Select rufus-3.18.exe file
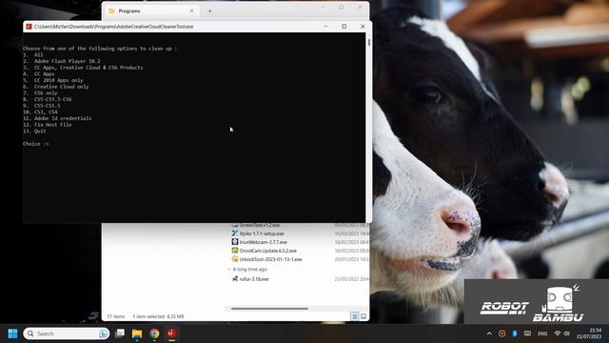The image size is (609, 343). (x=254, y=279)
